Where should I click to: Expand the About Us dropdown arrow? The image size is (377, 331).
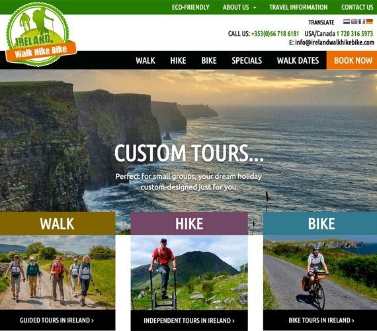[x=255, y=8]
